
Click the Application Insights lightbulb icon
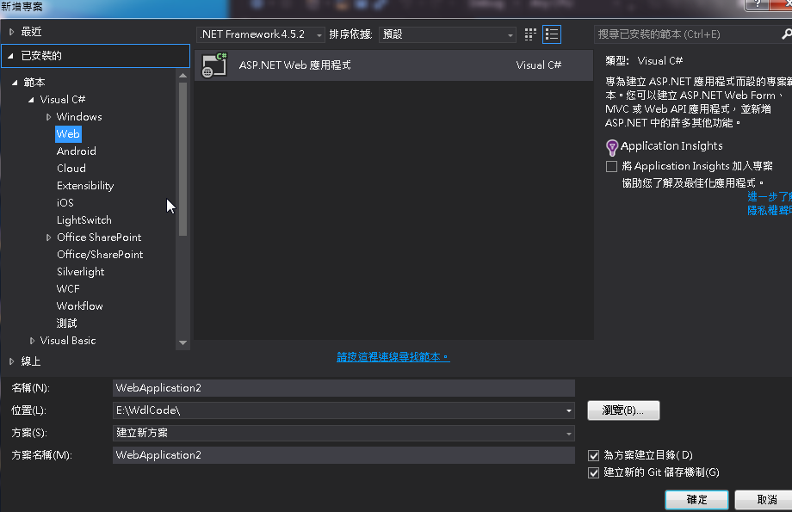[x=612, y=146]
